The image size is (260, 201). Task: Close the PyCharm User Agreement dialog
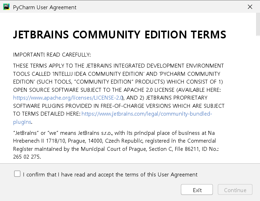pyautogui.click(x=250, y=7)
